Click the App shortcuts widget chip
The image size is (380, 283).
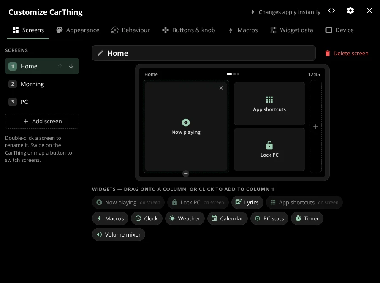(304, 202)
